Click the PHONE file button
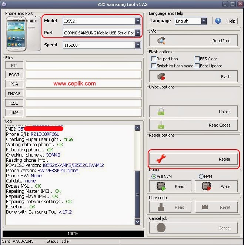The width and height of the screenshot is (244, 245). (x=14, y=94)
